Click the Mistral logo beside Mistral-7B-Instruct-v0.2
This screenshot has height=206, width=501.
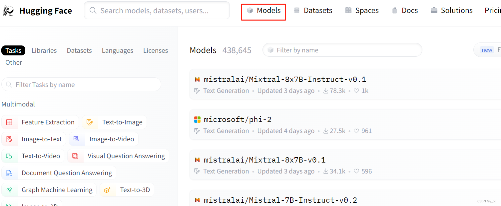pyautogui.click(x=198, y=200)
